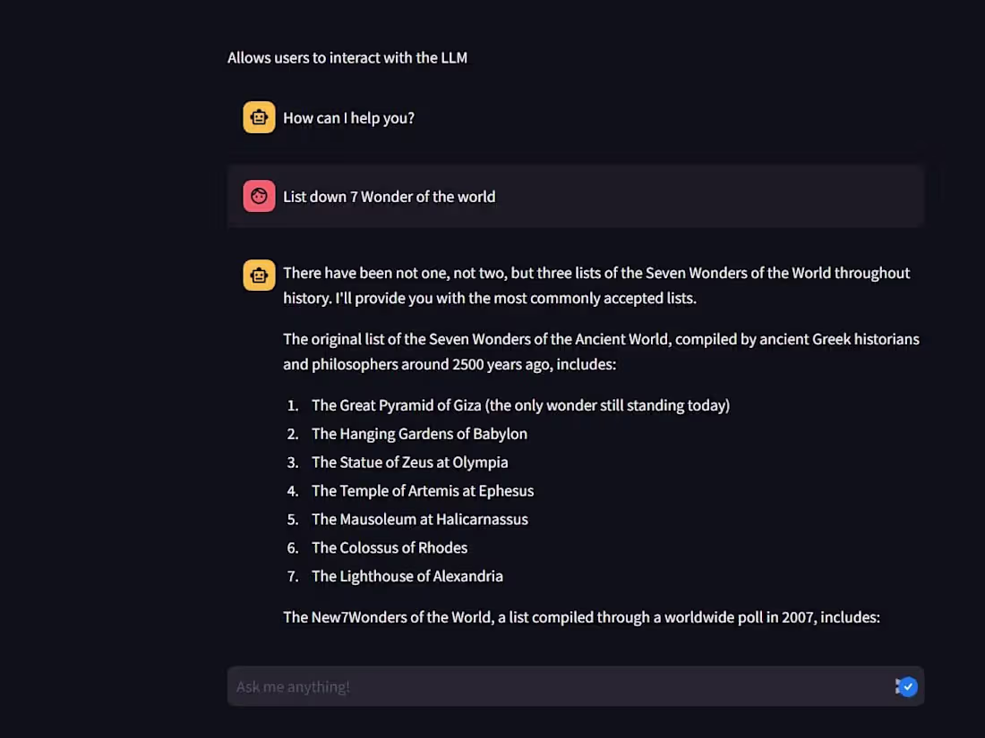Click the bot avatar beside the Seven Wonders answer
985x738 pixels.
pos(259,275)
